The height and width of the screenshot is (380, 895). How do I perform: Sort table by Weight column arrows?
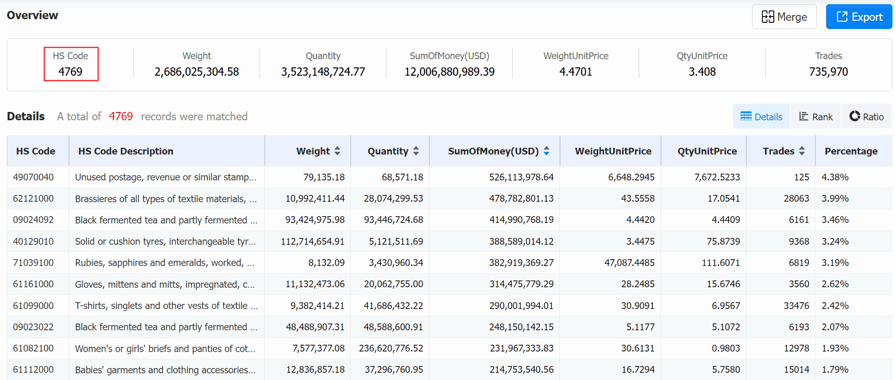[x=337, y=151]
